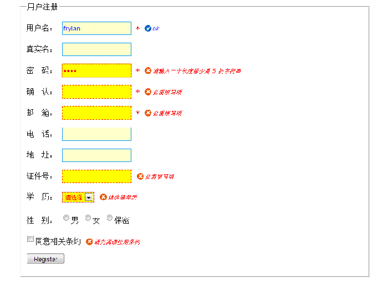Click the education error message text
Screen dimensions: 388x284
(x=122, y=197)
